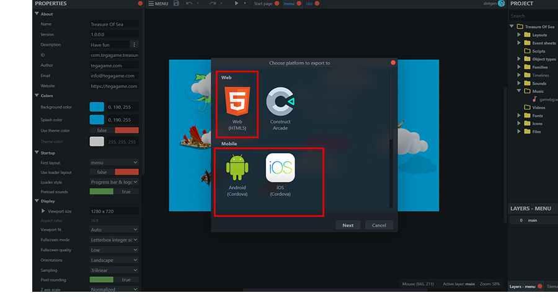558x303 pixels.
Task: Open the Layers - menu bottom tab
Action: [x=522, y=287]
